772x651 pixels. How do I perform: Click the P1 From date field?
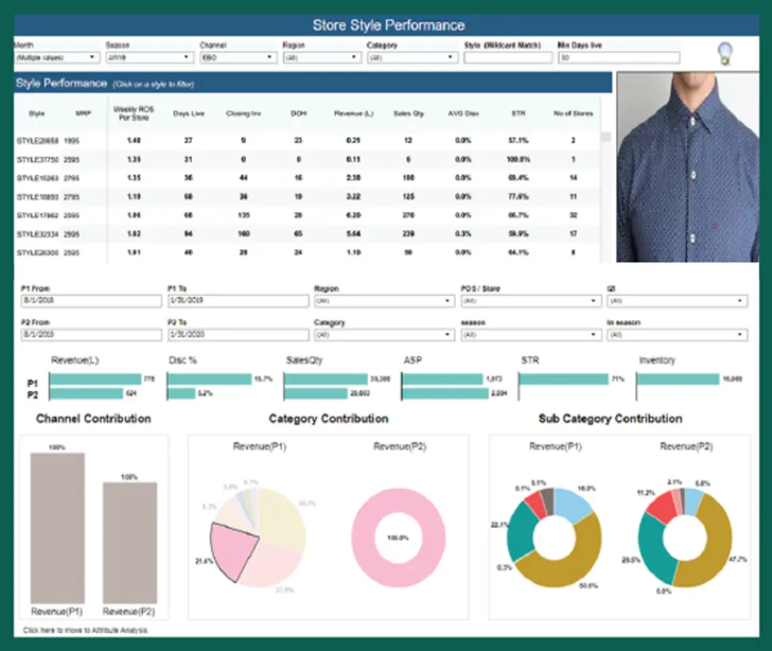[x=90, y=301]
